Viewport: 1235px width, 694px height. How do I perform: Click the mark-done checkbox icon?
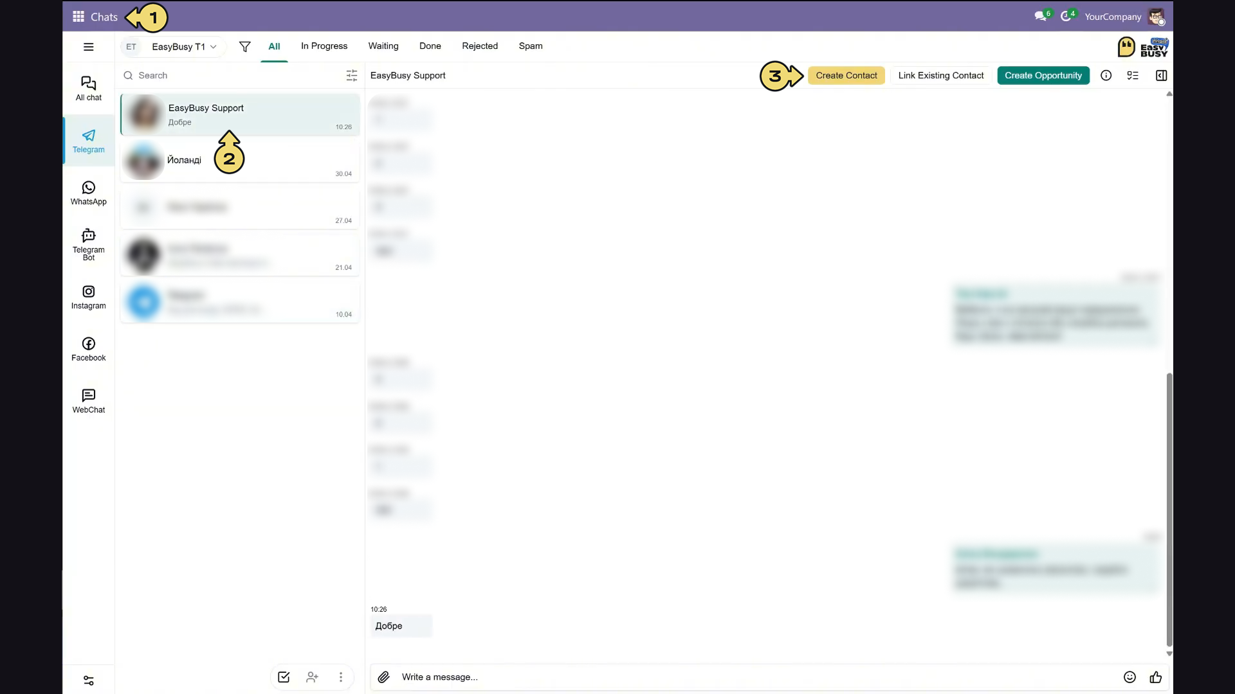click(284, 677)
